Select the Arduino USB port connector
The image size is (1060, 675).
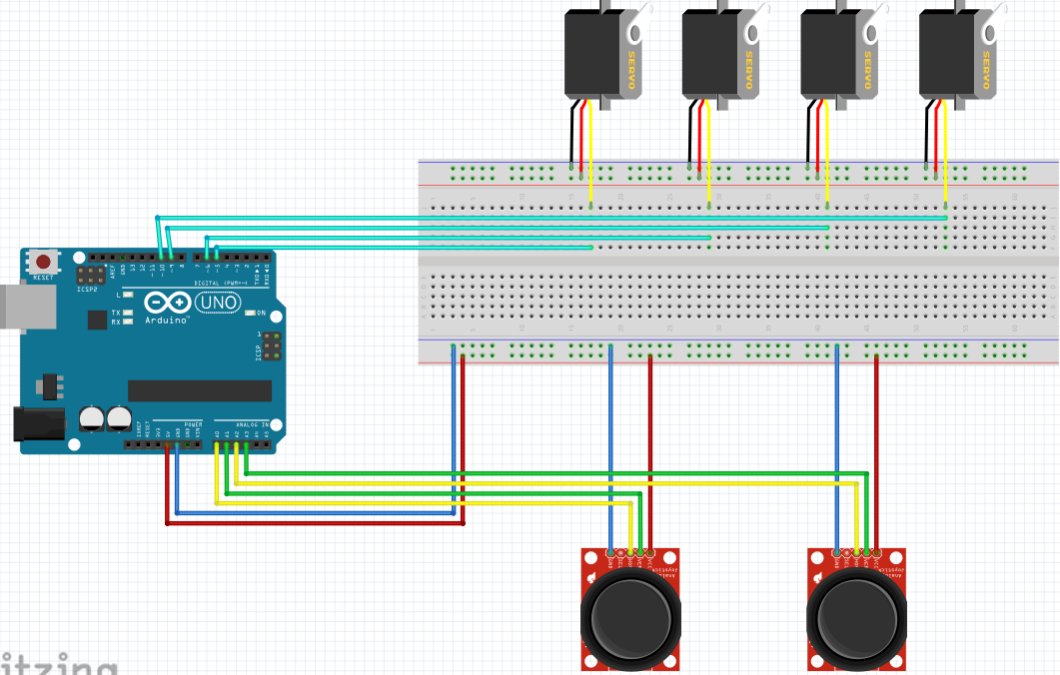(27, 308)
